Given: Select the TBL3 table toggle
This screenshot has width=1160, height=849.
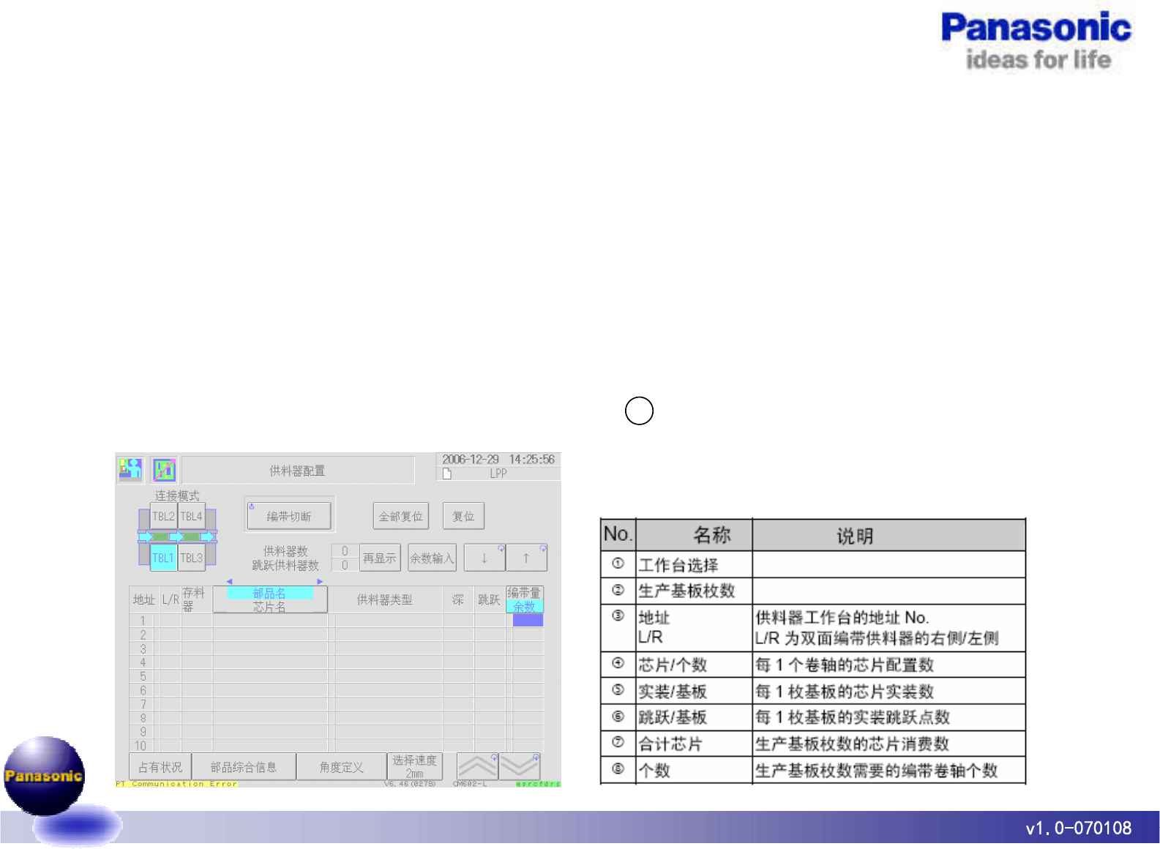Looking at the screenshot, I should (x=192, y=558).
